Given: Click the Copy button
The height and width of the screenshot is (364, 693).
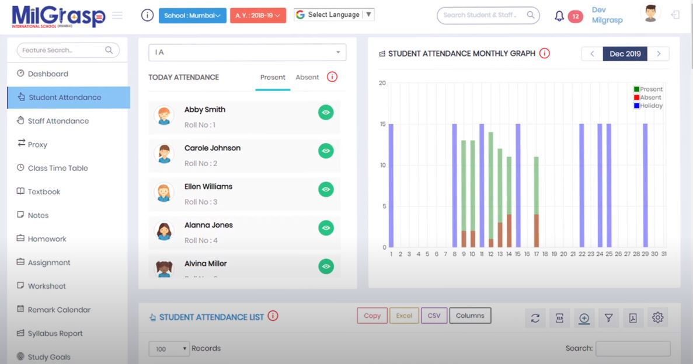Looking at the screenshot, I should pos(372,316).
